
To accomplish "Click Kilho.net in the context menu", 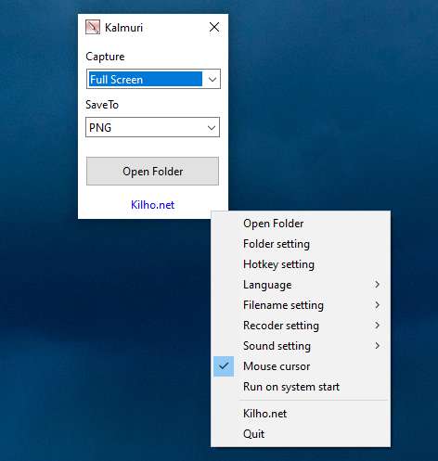I will (x=301, y=414).
